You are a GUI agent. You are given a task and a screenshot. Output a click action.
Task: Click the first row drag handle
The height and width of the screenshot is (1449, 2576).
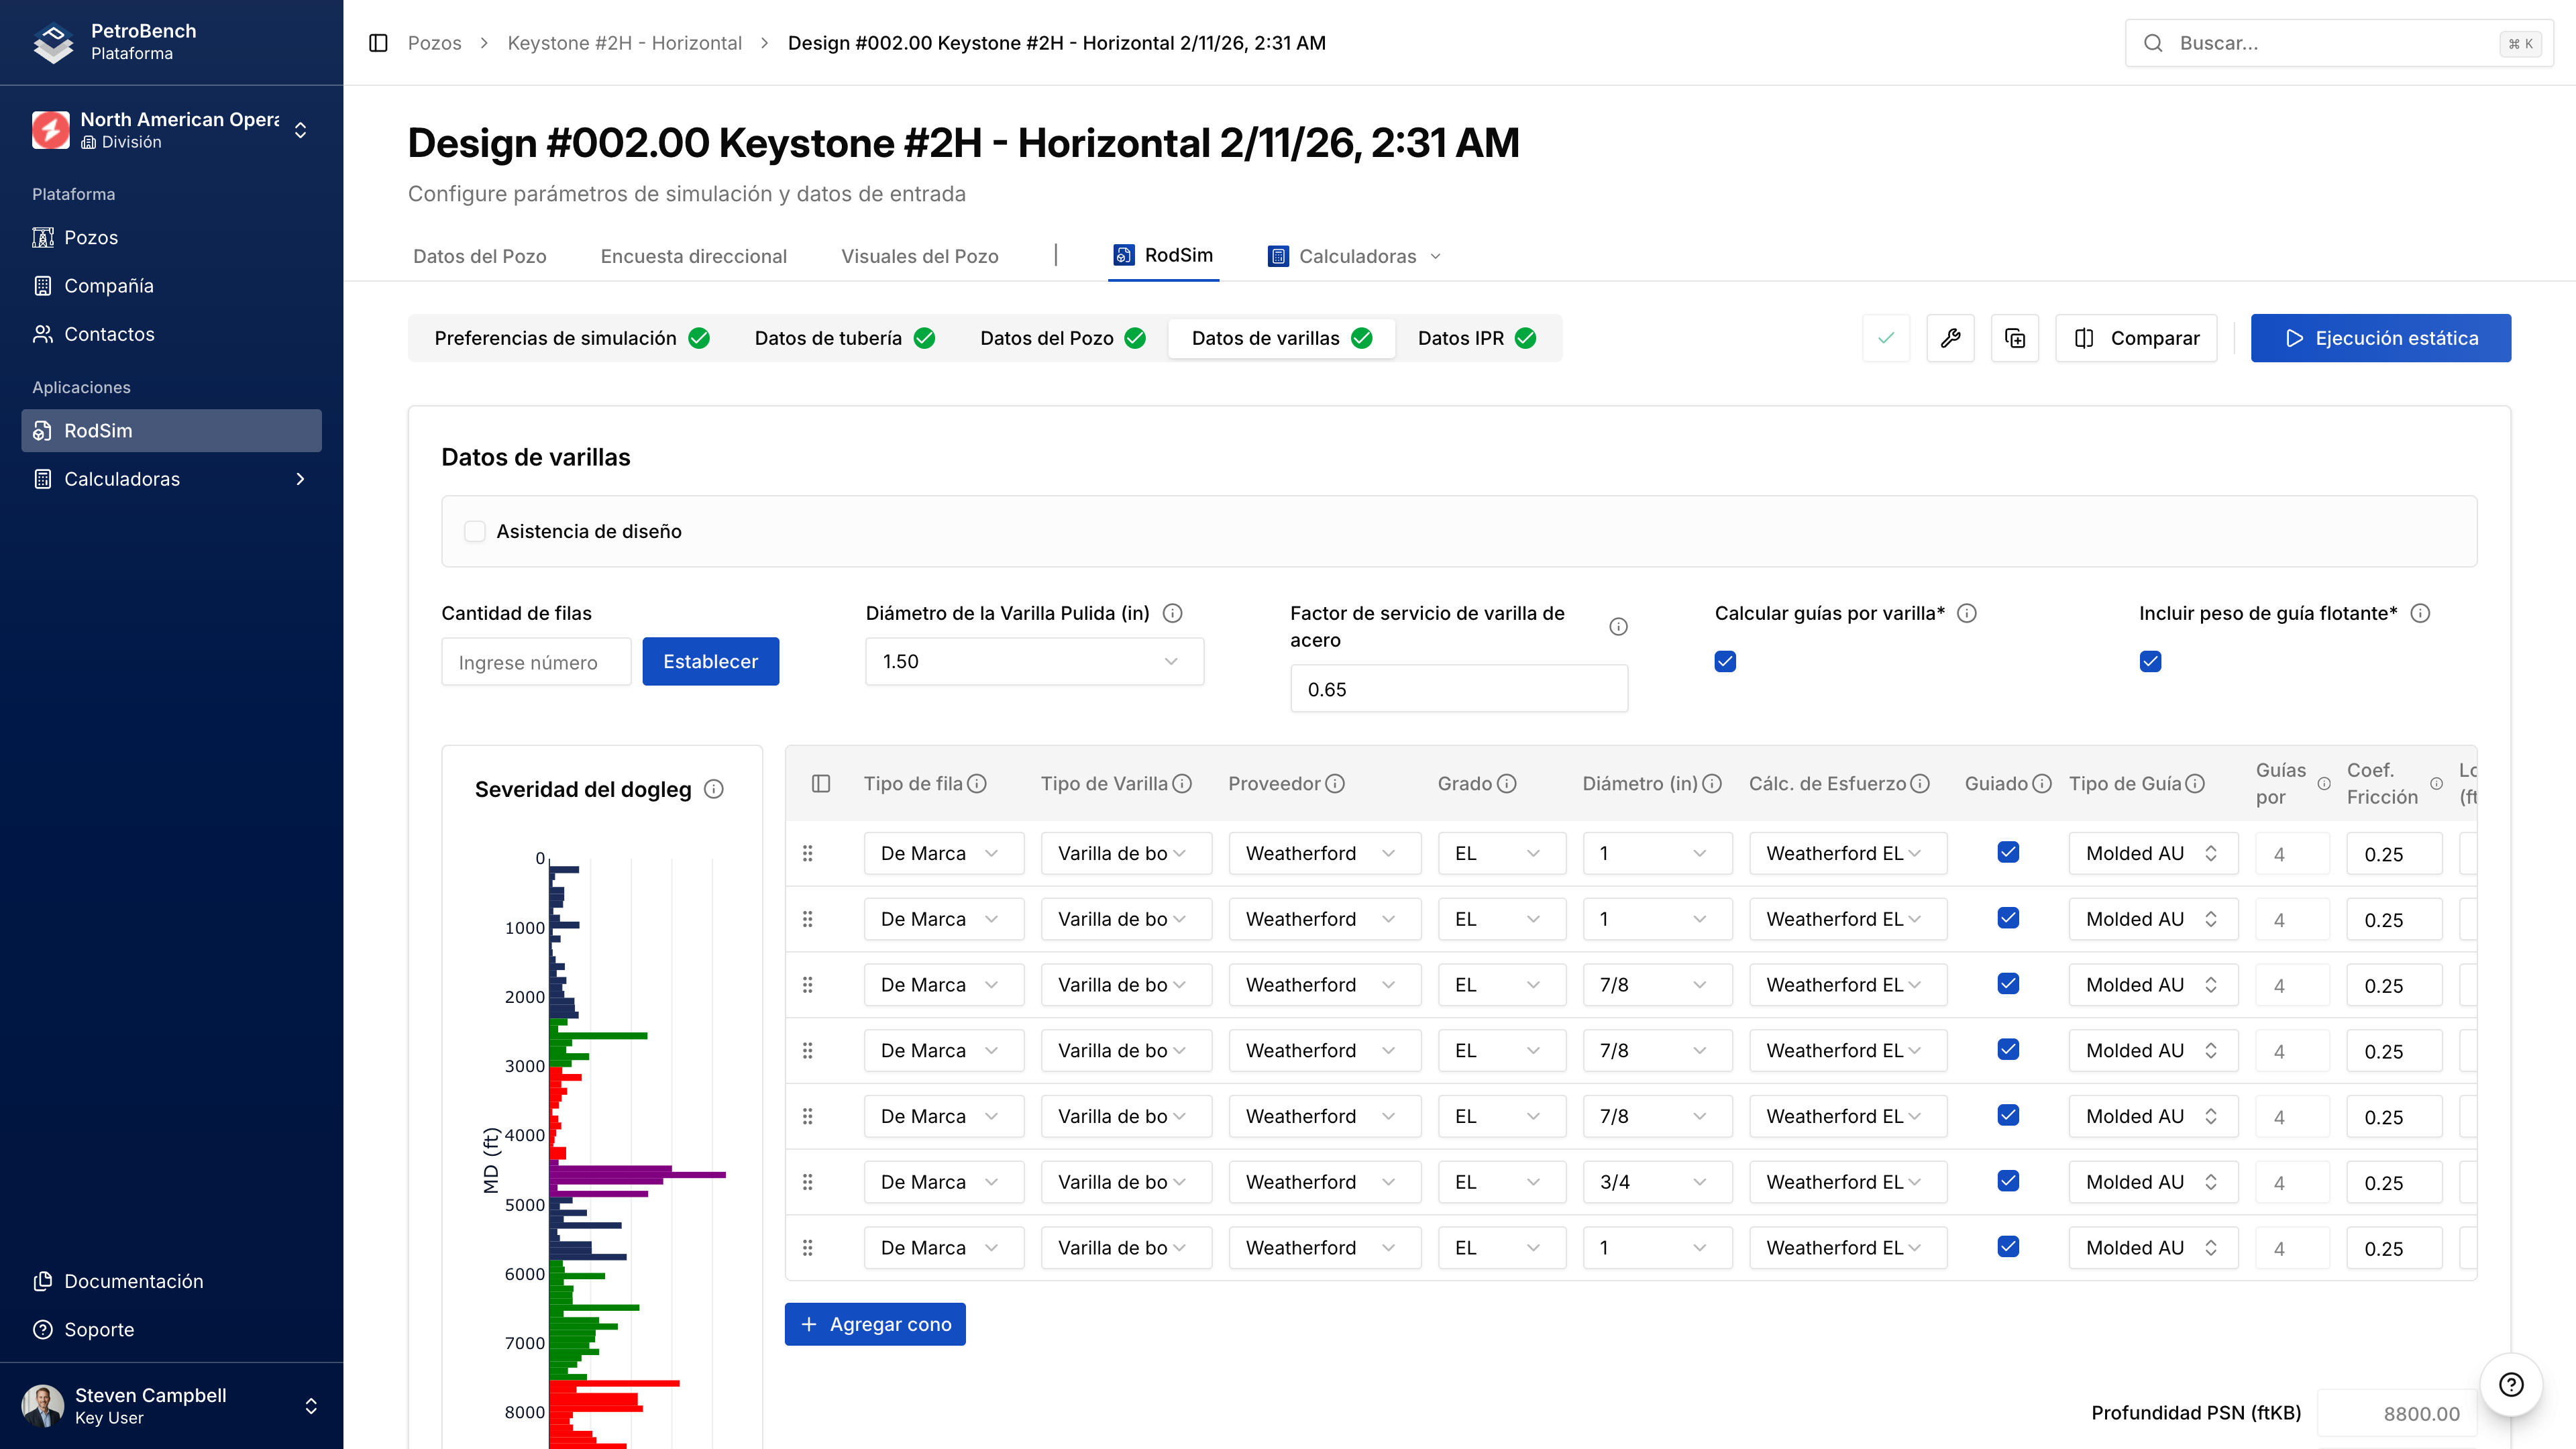(807, 853)
